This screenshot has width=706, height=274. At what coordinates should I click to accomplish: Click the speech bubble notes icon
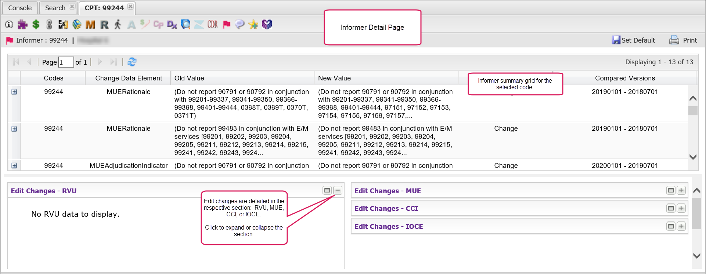click(239, 25)
